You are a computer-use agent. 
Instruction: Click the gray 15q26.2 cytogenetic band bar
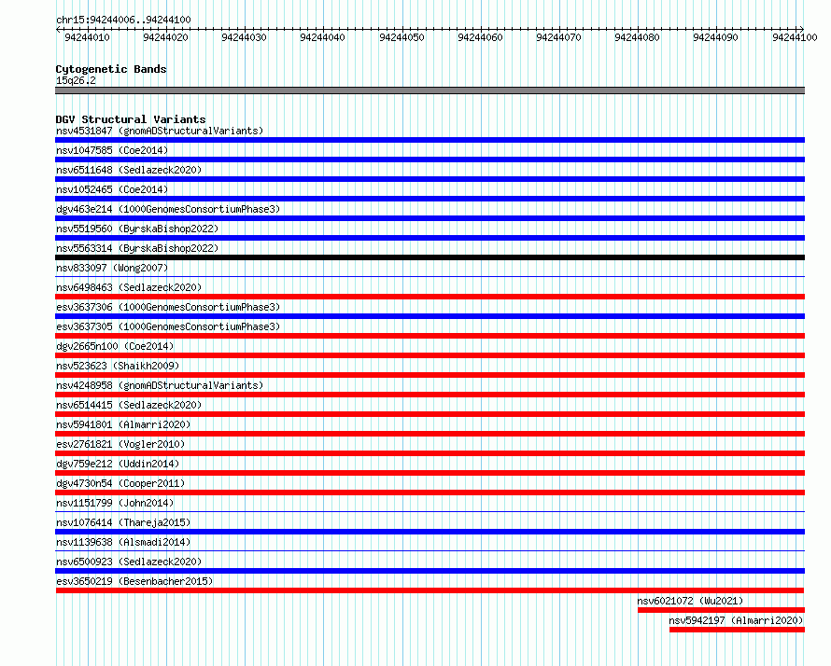430,90
